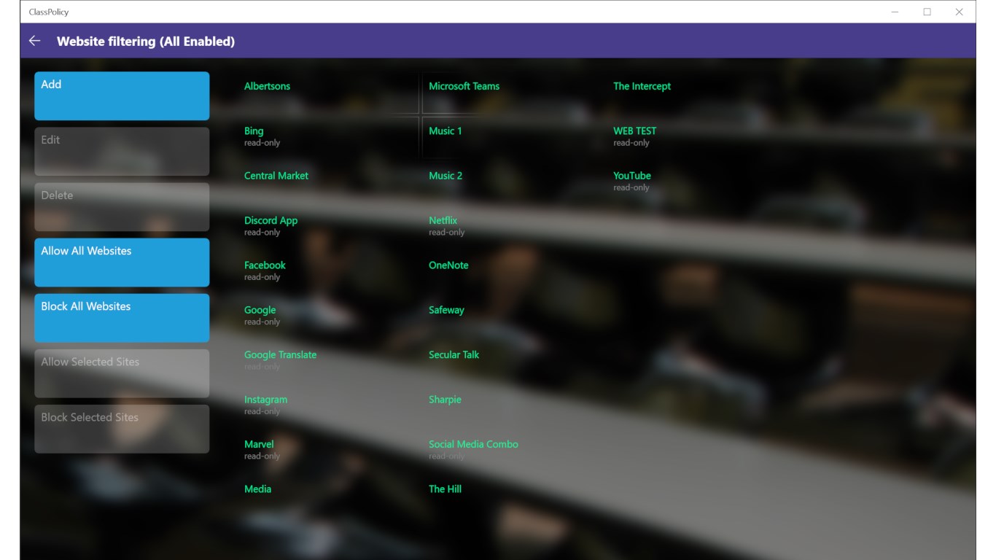Viewport: 996px width, 560px height.
Task: Select the Social Media Combo entry
Action: point(473,449)
